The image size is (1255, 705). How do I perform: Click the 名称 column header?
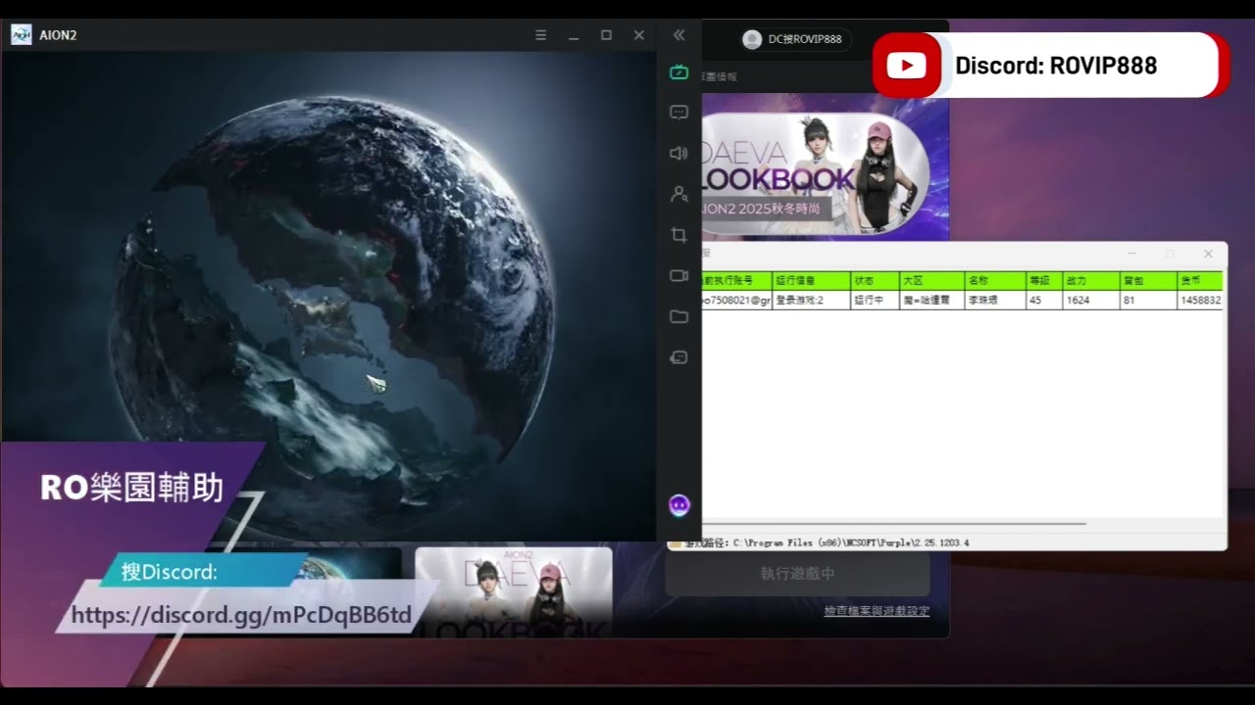995,281
